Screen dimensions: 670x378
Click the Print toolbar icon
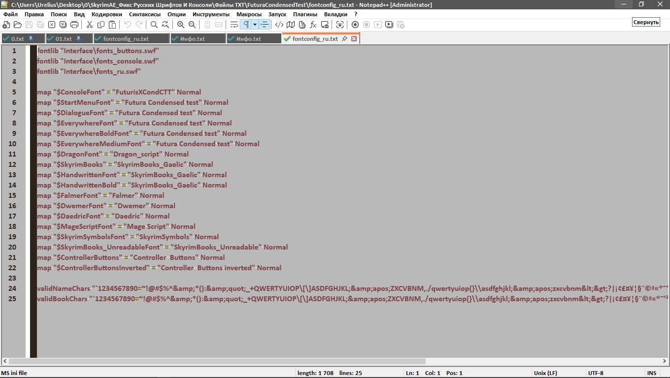pos(74,25)
